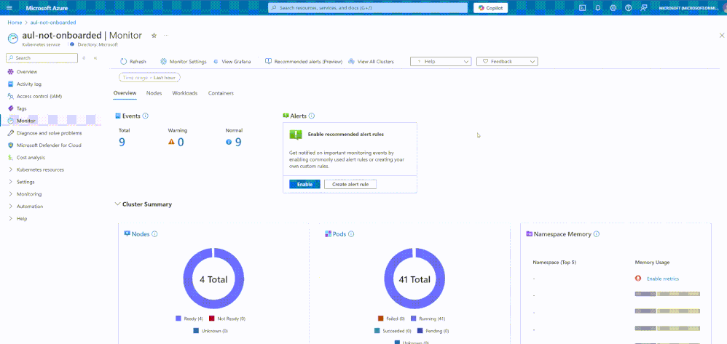The width and height of the screenshot is (727, 344).
Task: Click the Pods info icon
Action: [351, 234]
